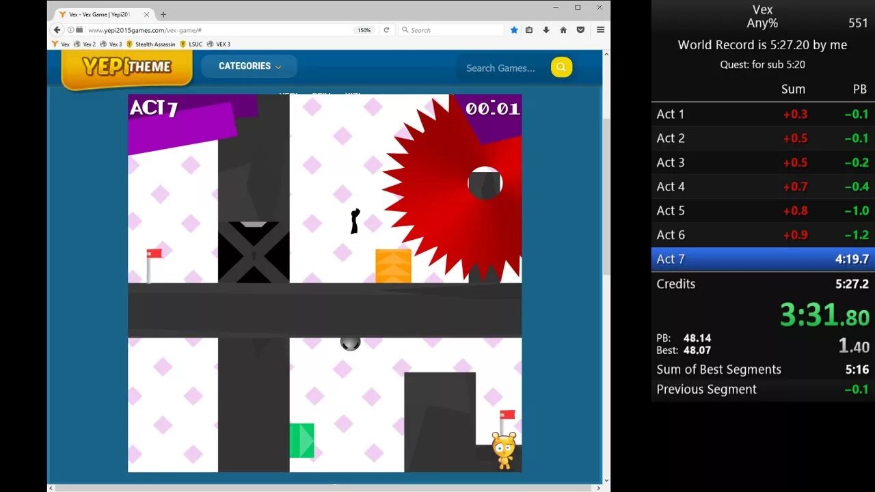Click the Sum column header
The image size is (875, 492).
click(793, 90)
